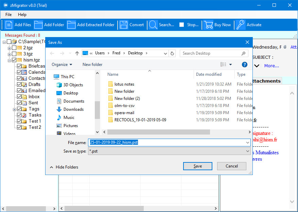Viewport: 298px width, 212px height.
Task: Select This PC in navigation pane
Action: [64, 77]
